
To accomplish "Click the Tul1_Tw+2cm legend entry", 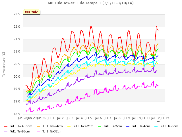I will pyautogui.click(x=80, y=126).
